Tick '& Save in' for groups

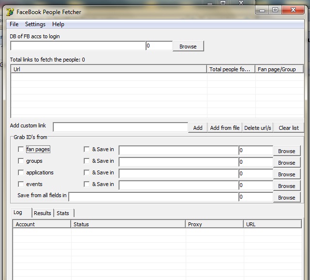(x=87, y=161)
